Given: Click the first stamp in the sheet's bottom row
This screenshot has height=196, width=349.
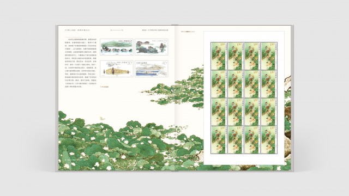Looking at the screenshot, I should (x=219, y=140).
